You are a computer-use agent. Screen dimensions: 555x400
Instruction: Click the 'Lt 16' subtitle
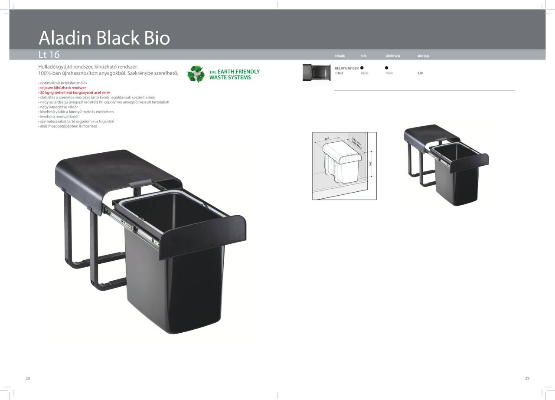coord(49,55)
